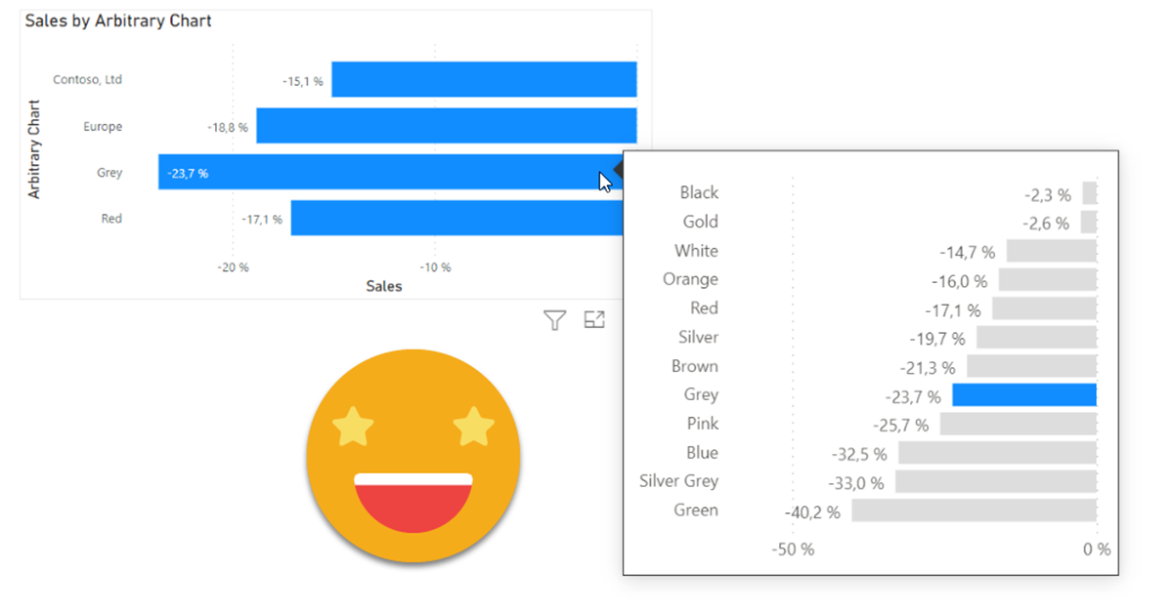Select the Grey bar showing -23,7 %
Viewport: 1173px width, 613px height.
click(391, 173)
